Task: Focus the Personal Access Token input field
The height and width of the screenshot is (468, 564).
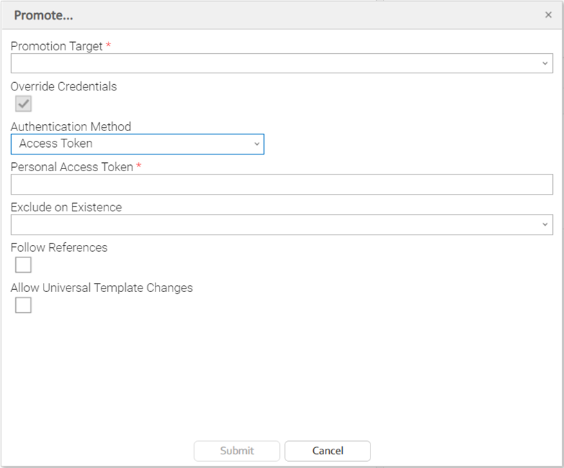Action: click(281, 184)
